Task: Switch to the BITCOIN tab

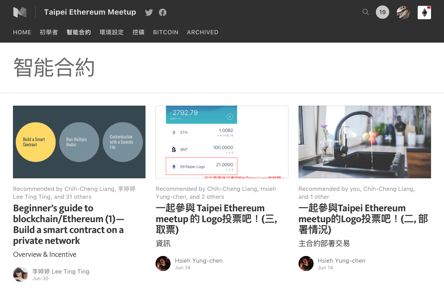Action: pos(166,32)
